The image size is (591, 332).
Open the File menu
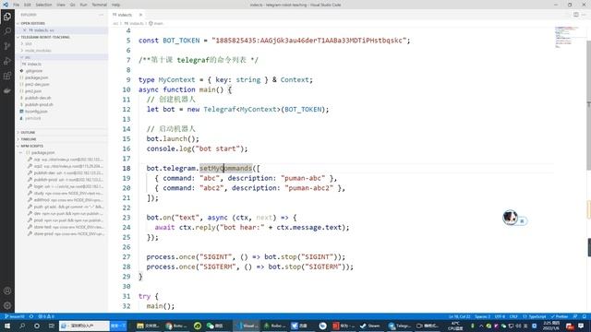(17, 5)
